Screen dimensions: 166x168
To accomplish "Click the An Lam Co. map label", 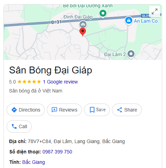I will click(146, 21).
